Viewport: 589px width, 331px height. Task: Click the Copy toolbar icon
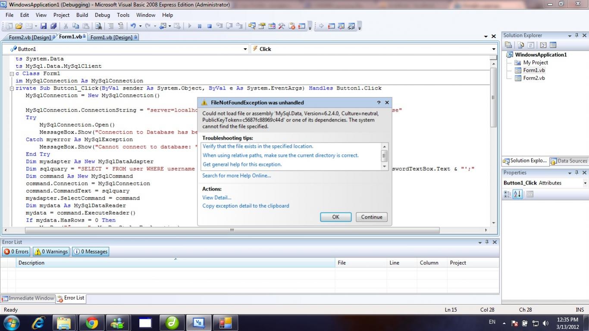point(76,26)
